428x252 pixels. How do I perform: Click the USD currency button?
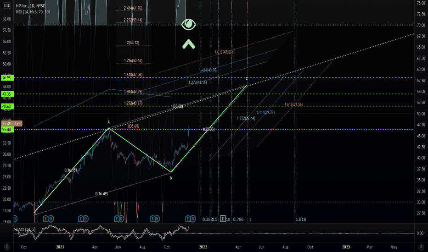tap(7, 5)
